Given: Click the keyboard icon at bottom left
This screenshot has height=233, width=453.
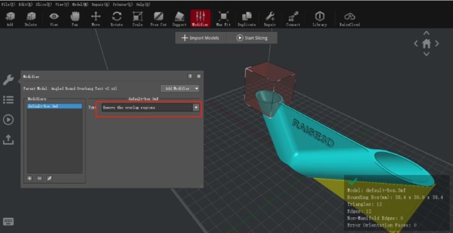Looking at the screenshot, I should (x=8, y=222).
